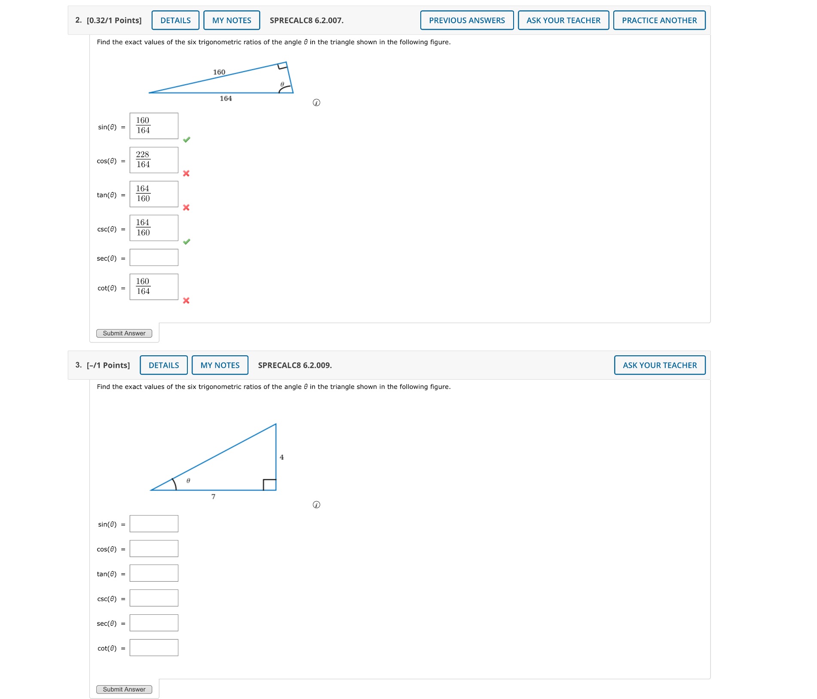Image resolution: width=817 pixels, height=699 pixels.
Task: Open MY NOTES for question 3
Action: click(x=220, y=365)
